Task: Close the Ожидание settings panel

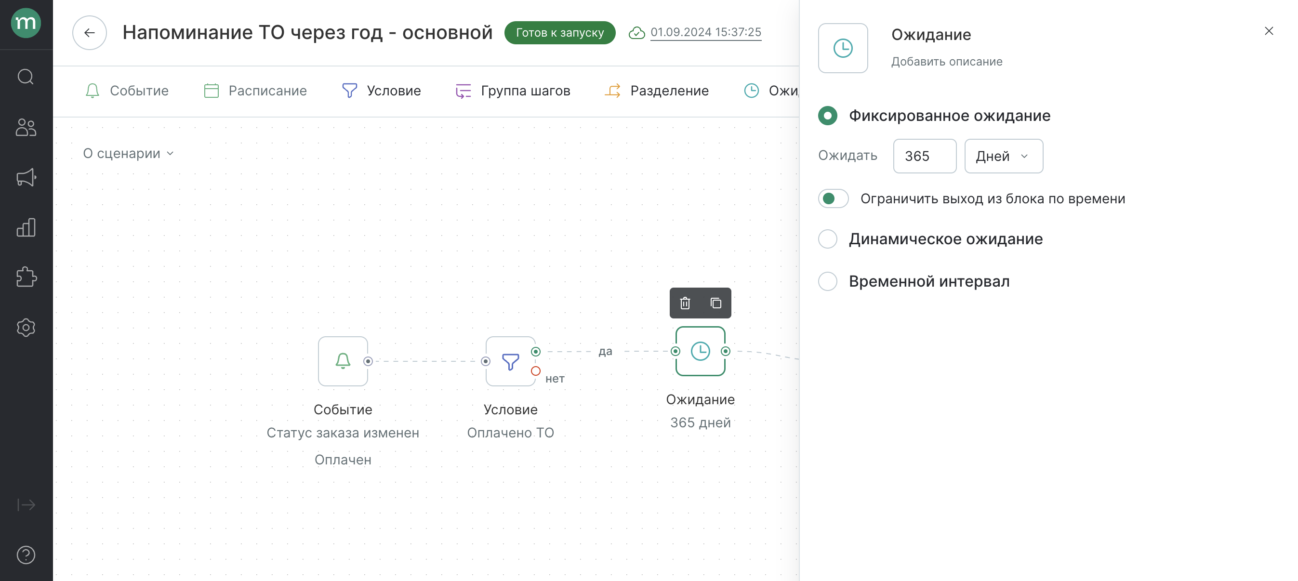Action: click(x=1269, y=31)
